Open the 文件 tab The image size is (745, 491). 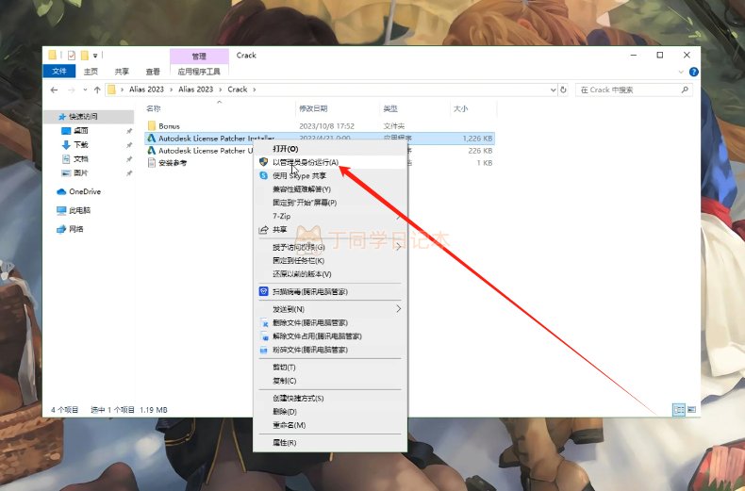58,72
